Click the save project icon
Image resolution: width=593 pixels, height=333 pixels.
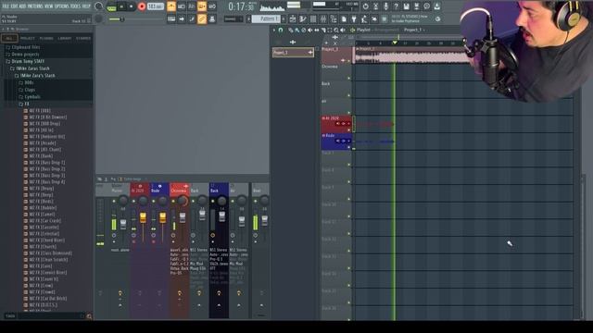[x=406, y=6]
